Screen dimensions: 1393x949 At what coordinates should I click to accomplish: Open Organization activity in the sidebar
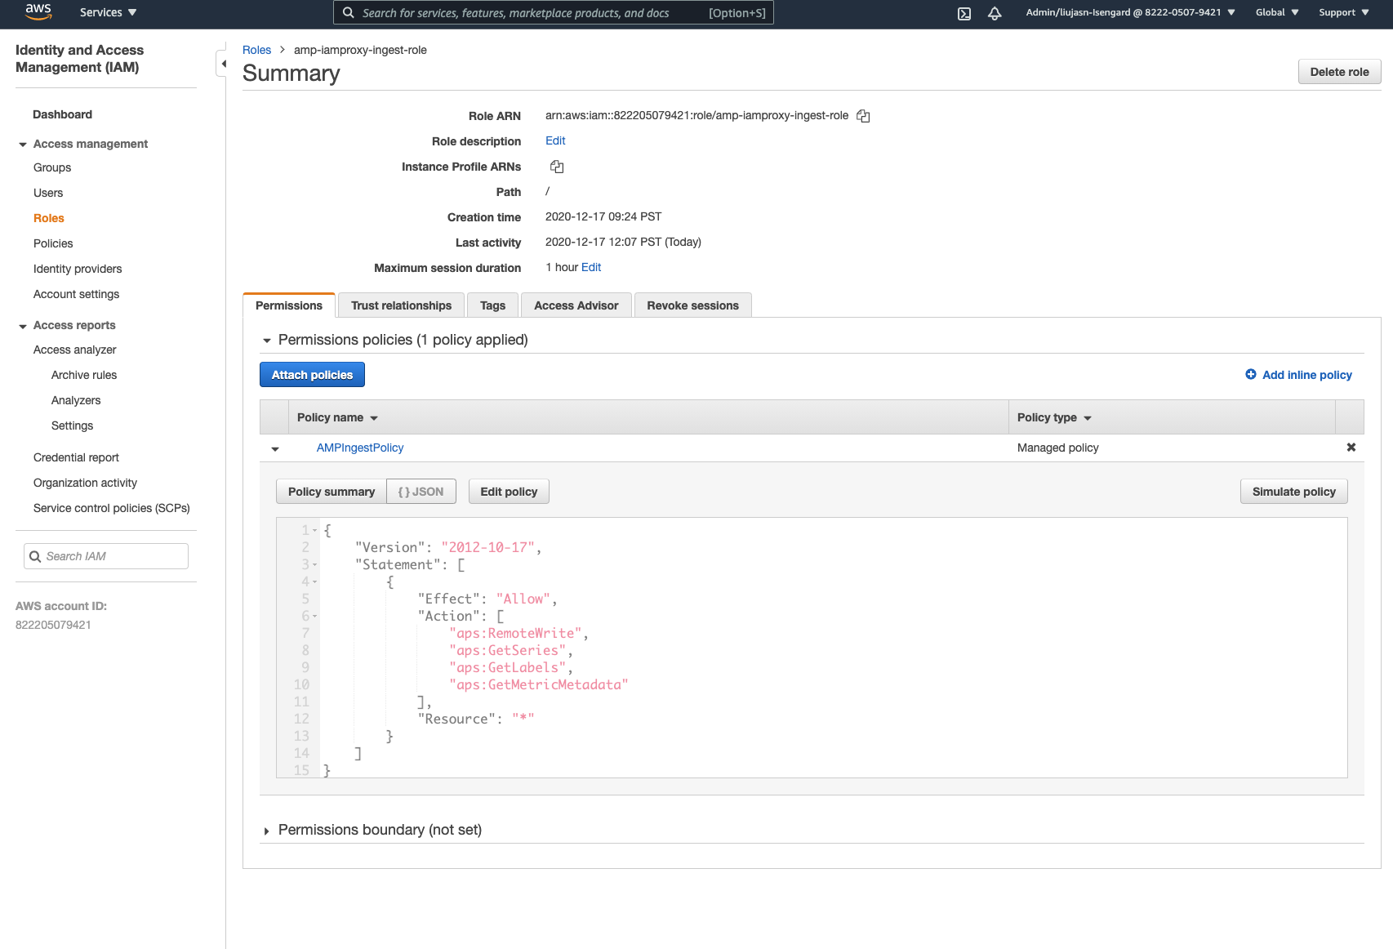coord(85,483)
